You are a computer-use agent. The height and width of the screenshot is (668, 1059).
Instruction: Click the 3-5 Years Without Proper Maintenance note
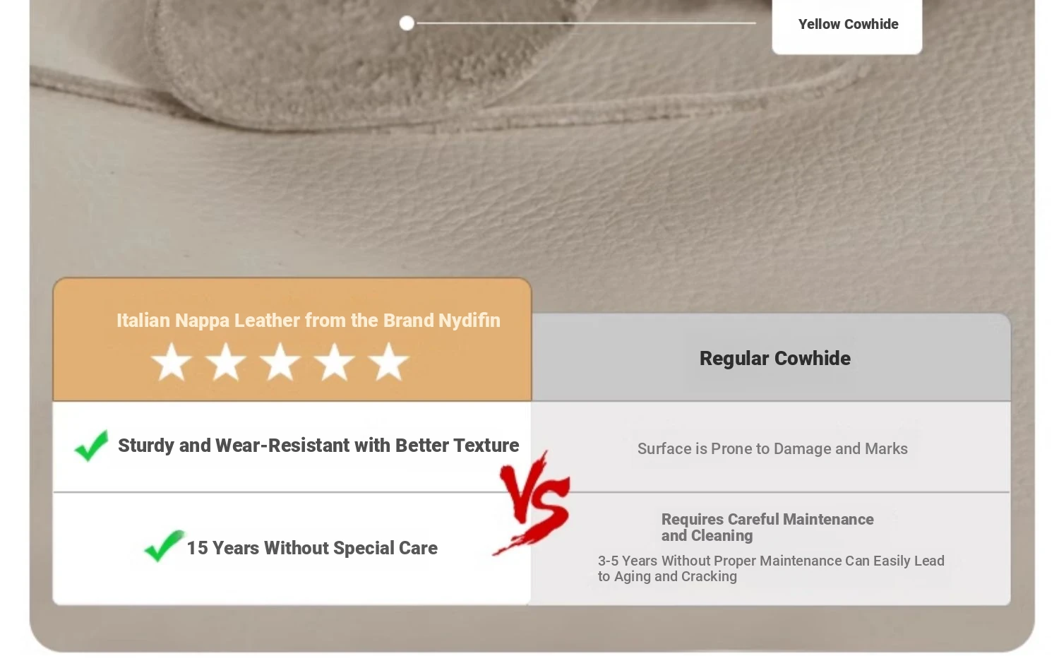tap(771, 568)
